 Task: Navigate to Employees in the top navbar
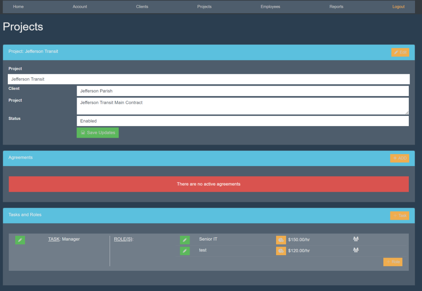pyautogui.click(x=270, y=7)
